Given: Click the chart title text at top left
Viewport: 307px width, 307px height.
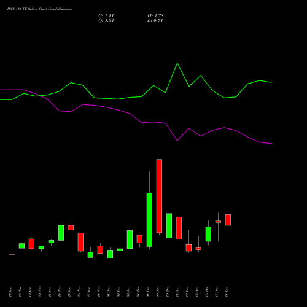Looking at the screenshot, I should point(40,9).
